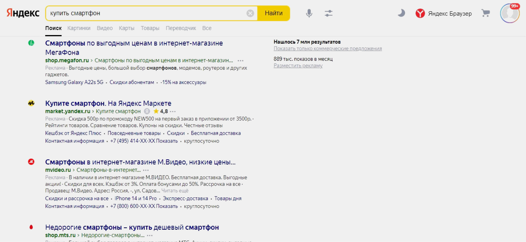Show the Yandex Market phone +7 (495) number
This screenshot has width=526, height=242.
click(144, 141)
